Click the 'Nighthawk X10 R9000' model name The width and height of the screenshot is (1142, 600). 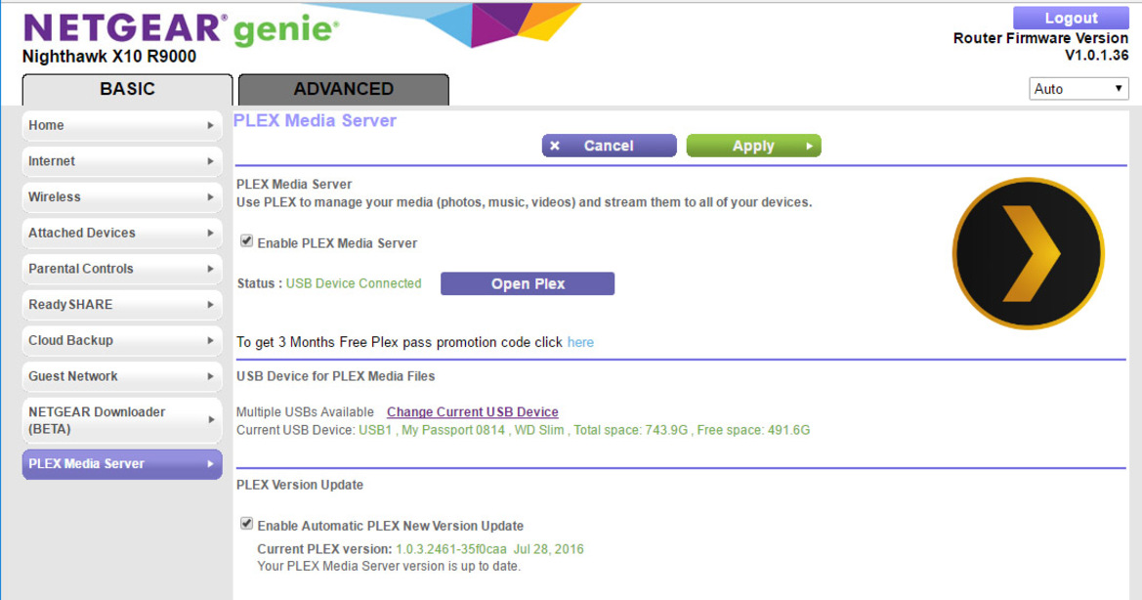(x=109, y=57)
